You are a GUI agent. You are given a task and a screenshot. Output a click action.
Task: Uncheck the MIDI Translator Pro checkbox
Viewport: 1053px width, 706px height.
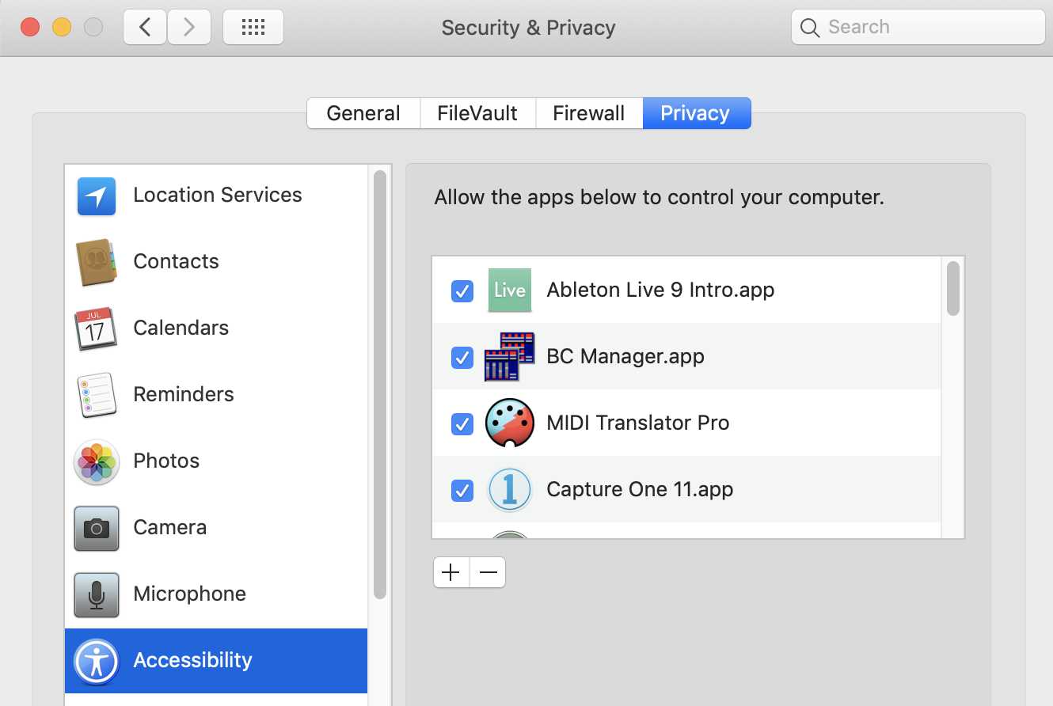point(462,424)
